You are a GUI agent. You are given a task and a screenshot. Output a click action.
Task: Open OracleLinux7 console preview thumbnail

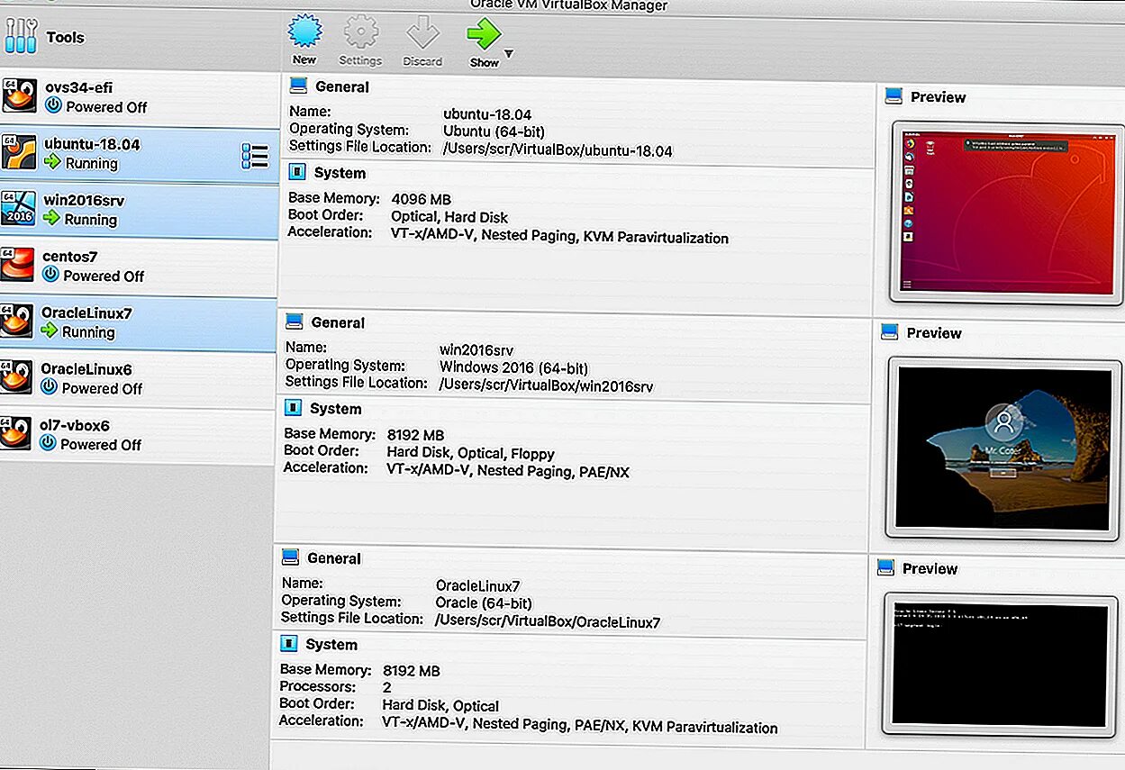(x=998, y=666)
